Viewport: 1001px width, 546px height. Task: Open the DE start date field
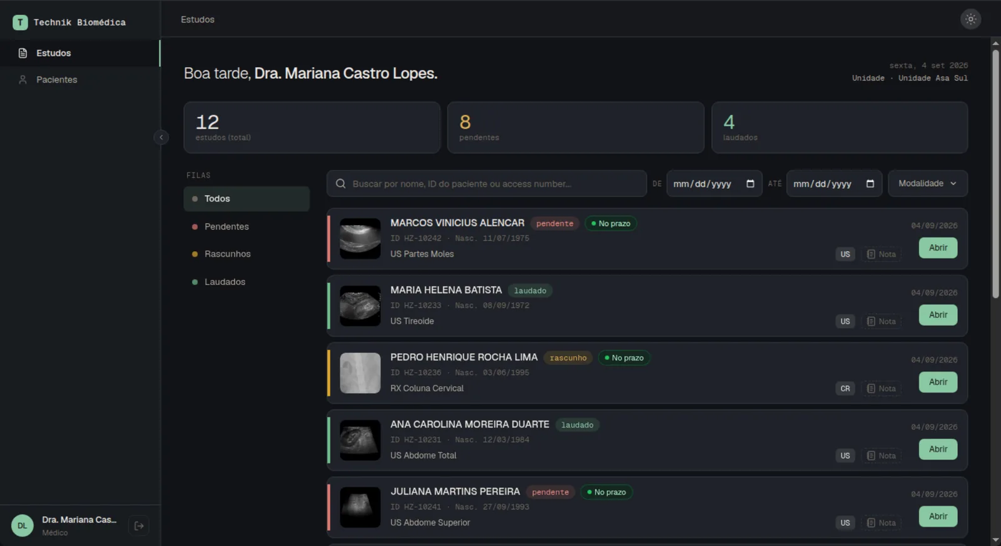pyautogui.click(x=714, y=184)
